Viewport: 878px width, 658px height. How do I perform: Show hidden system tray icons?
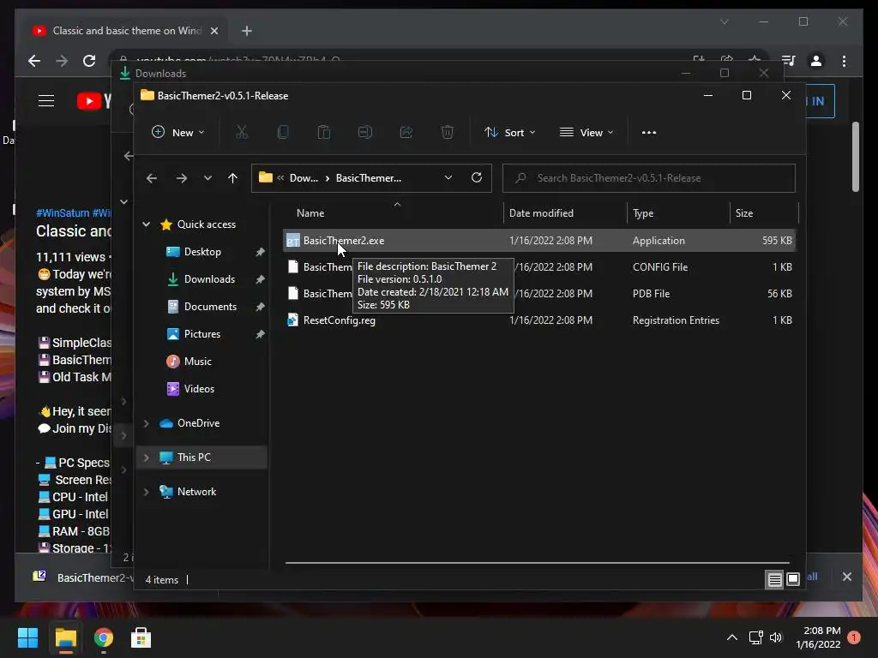732,637
